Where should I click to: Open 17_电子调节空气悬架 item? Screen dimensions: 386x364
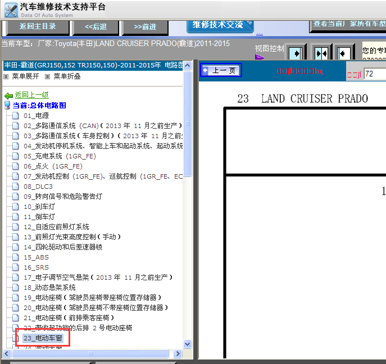pyautogui.click(x=98, y=277)
